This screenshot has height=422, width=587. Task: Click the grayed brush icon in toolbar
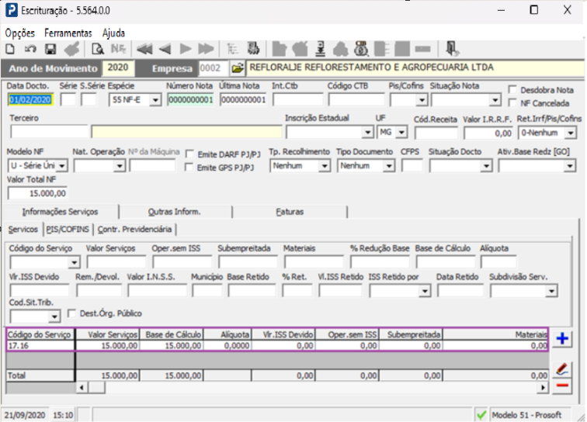(72, 49)
